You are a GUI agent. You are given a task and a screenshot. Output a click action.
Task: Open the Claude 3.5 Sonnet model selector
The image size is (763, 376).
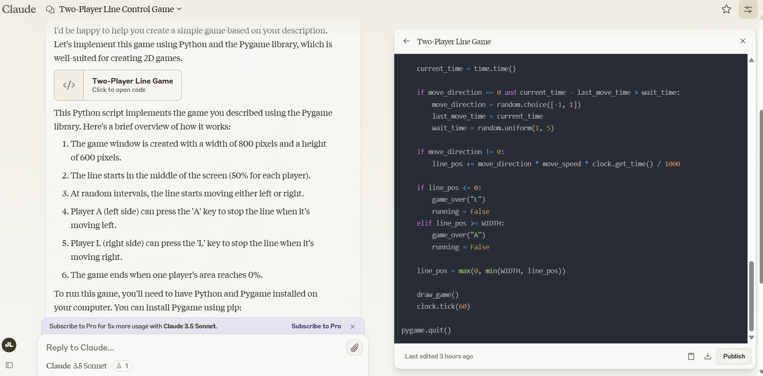[x=77, y=366]
